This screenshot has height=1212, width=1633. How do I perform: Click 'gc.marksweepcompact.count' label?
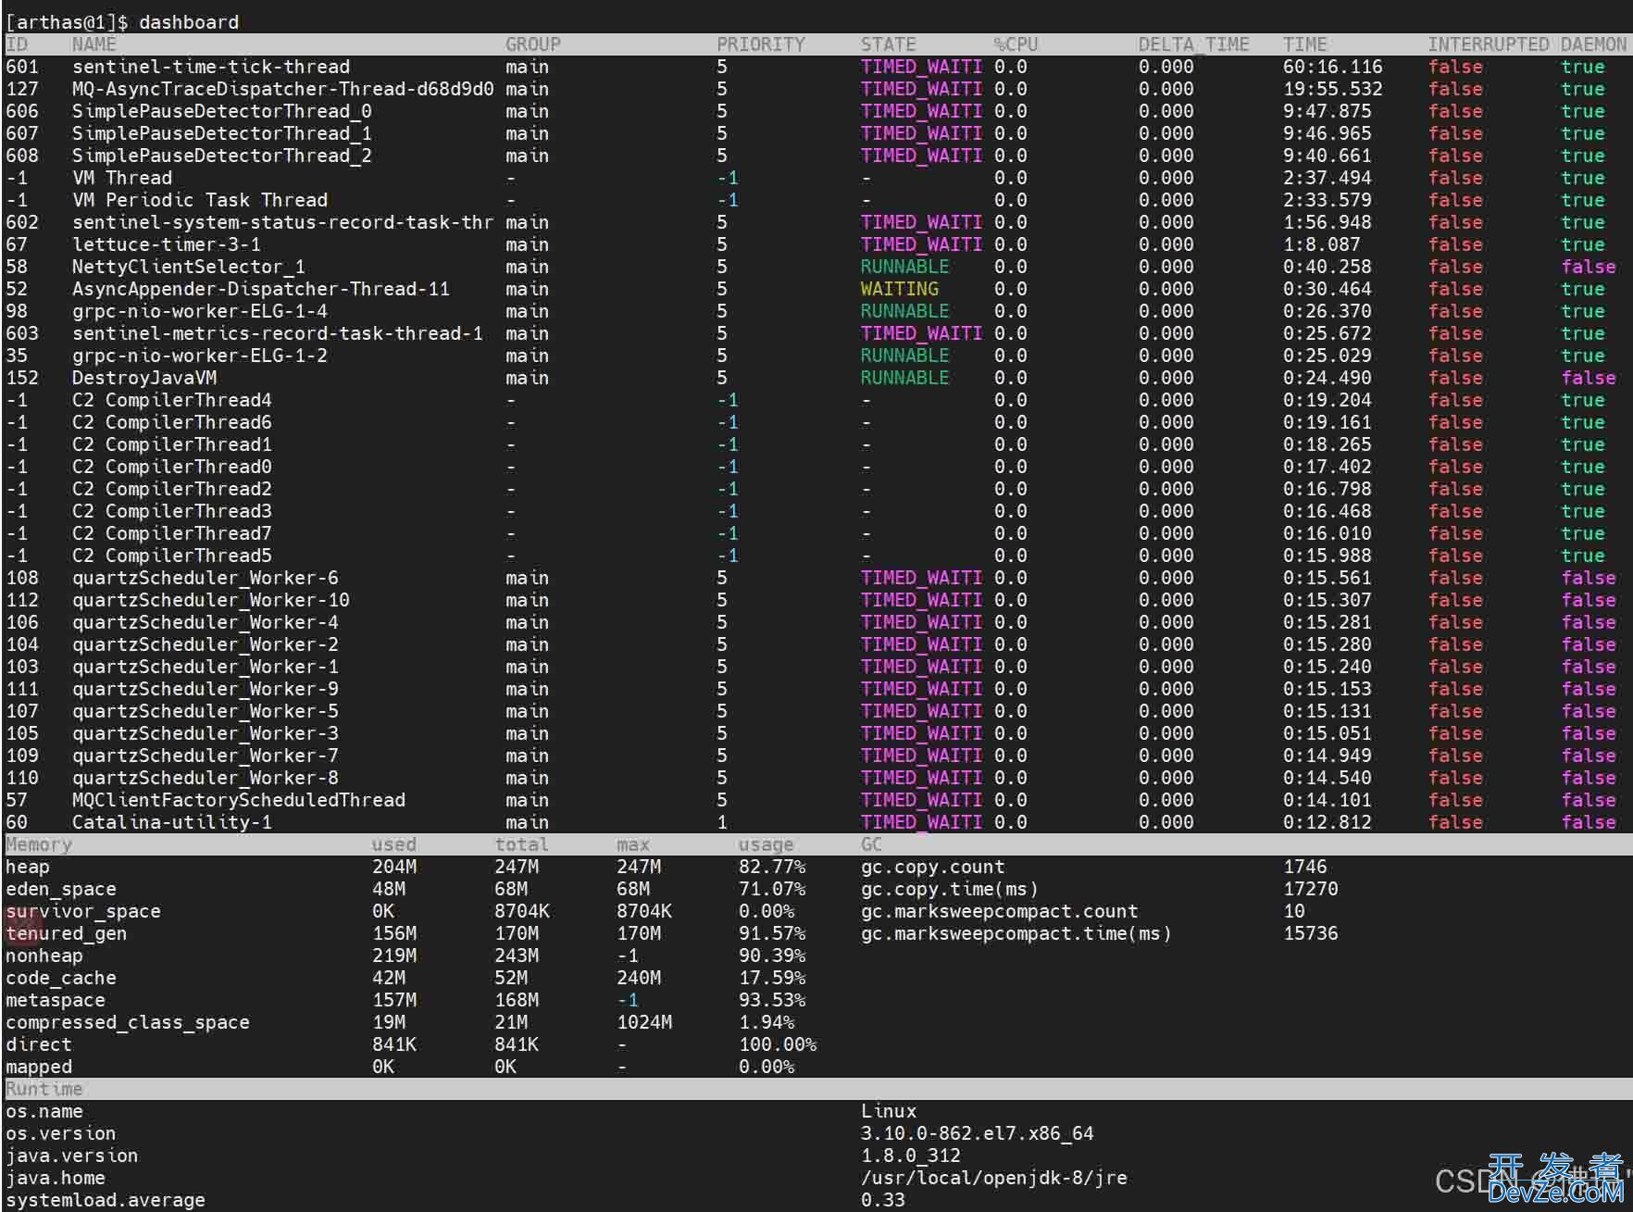tap(1000, 911)
